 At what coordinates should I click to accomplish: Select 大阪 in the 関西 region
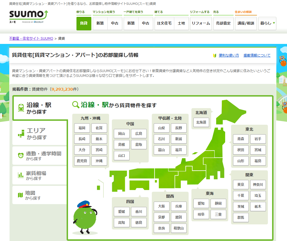point(161,206)
